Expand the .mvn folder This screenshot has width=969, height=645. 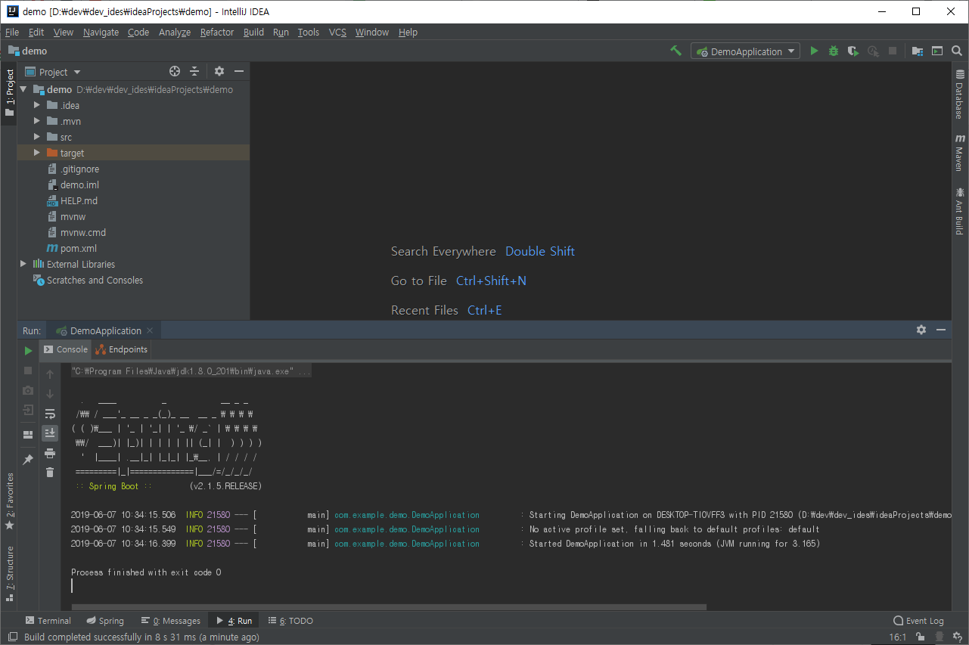pyautogui.click(x=37, y=121)
